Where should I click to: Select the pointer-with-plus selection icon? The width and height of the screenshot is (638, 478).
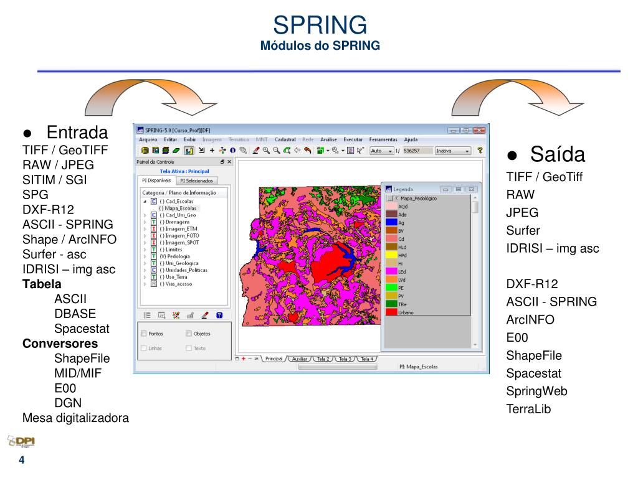coord(361,151)
